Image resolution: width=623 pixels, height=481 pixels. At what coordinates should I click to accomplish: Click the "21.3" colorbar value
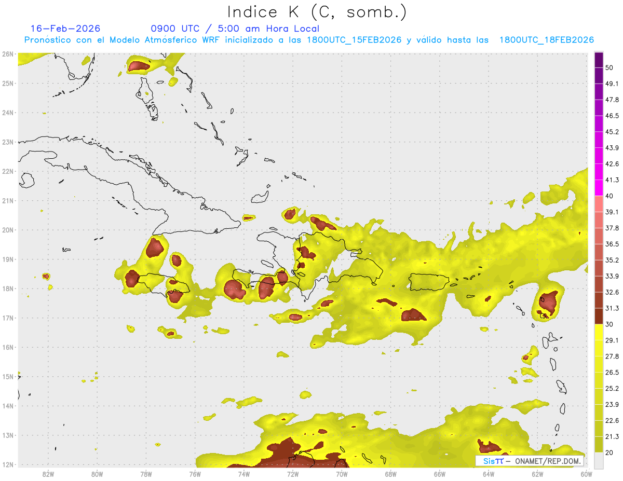(x=612, y=437)
